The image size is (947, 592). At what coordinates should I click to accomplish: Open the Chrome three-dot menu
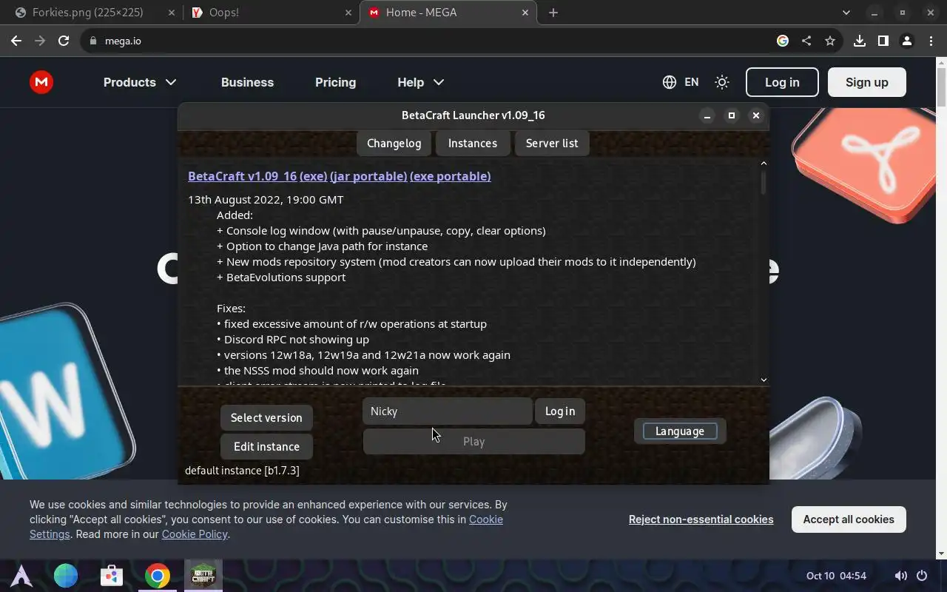(x=931, y=41)
